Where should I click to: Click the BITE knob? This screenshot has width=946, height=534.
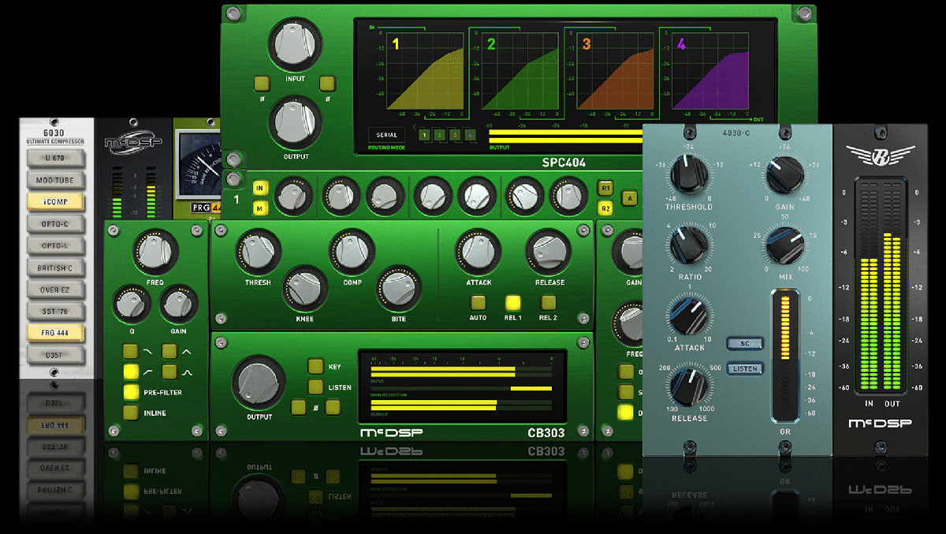(398, 289)
